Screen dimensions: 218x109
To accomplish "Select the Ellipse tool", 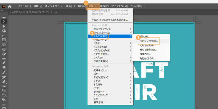I will pyautogui.click(x=4, y=44).
